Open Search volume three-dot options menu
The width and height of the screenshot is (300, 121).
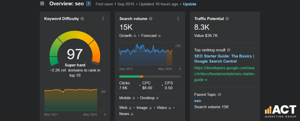(178, 19)
